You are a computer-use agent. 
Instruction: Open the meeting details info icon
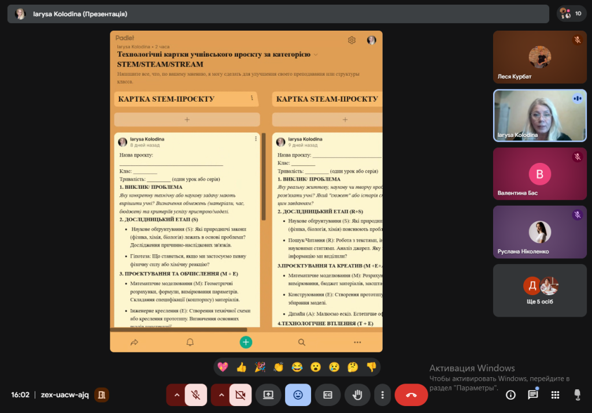click(x=510, y=395)
